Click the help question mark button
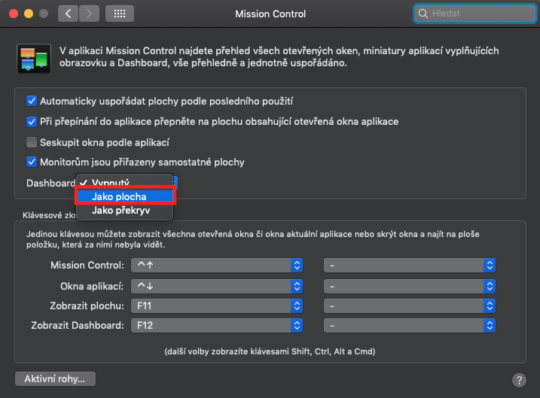The height and width of the screenshot is (398, 540). coord(518,380)
